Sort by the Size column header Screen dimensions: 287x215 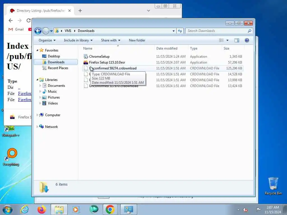pyautogui.click(x=233, y=48)
